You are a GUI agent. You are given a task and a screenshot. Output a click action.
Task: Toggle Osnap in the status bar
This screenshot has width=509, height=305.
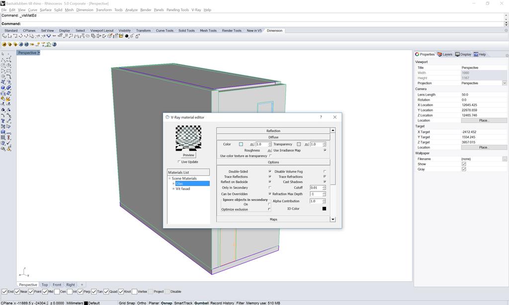coord(167,303)
